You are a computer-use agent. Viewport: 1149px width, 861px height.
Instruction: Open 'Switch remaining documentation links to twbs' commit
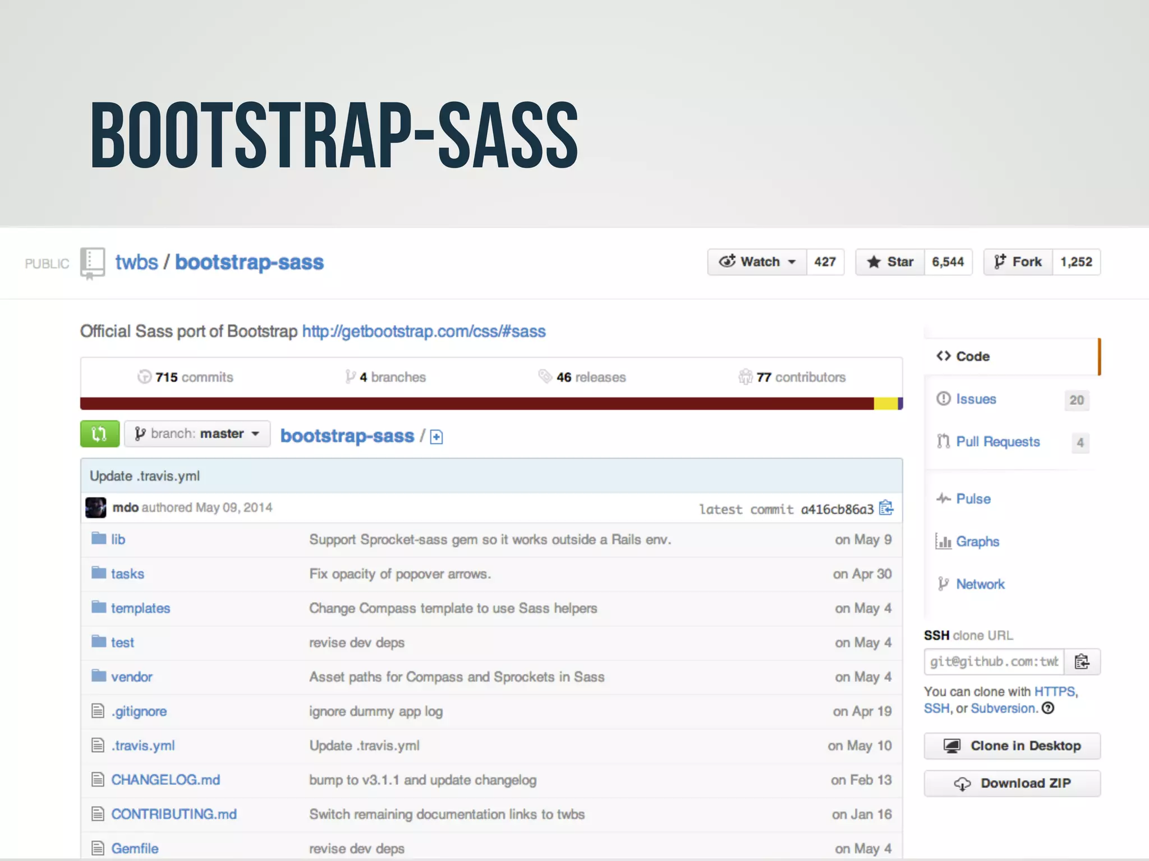(447, 814)
